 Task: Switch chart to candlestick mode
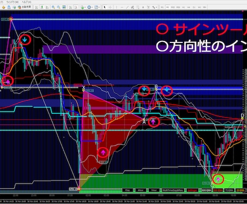pos(42,8)
